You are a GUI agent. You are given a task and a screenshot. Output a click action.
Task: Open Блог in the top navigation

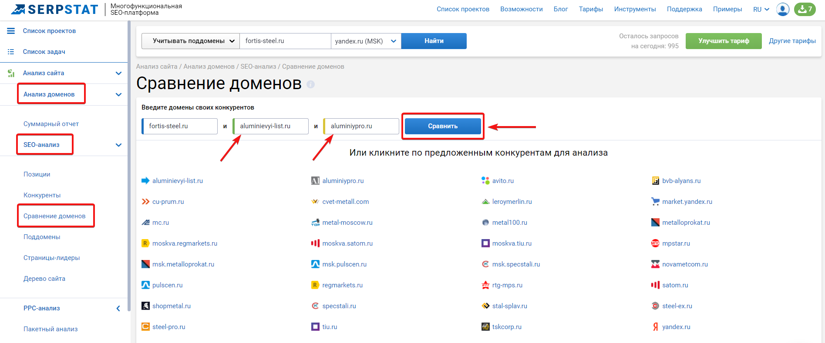tap(561, 9)
